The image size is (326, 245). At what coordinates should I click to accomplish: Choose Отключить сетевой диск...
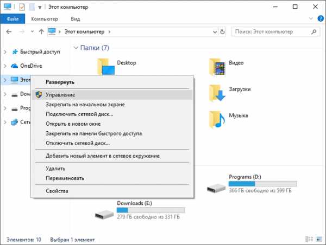click(112, 143)
